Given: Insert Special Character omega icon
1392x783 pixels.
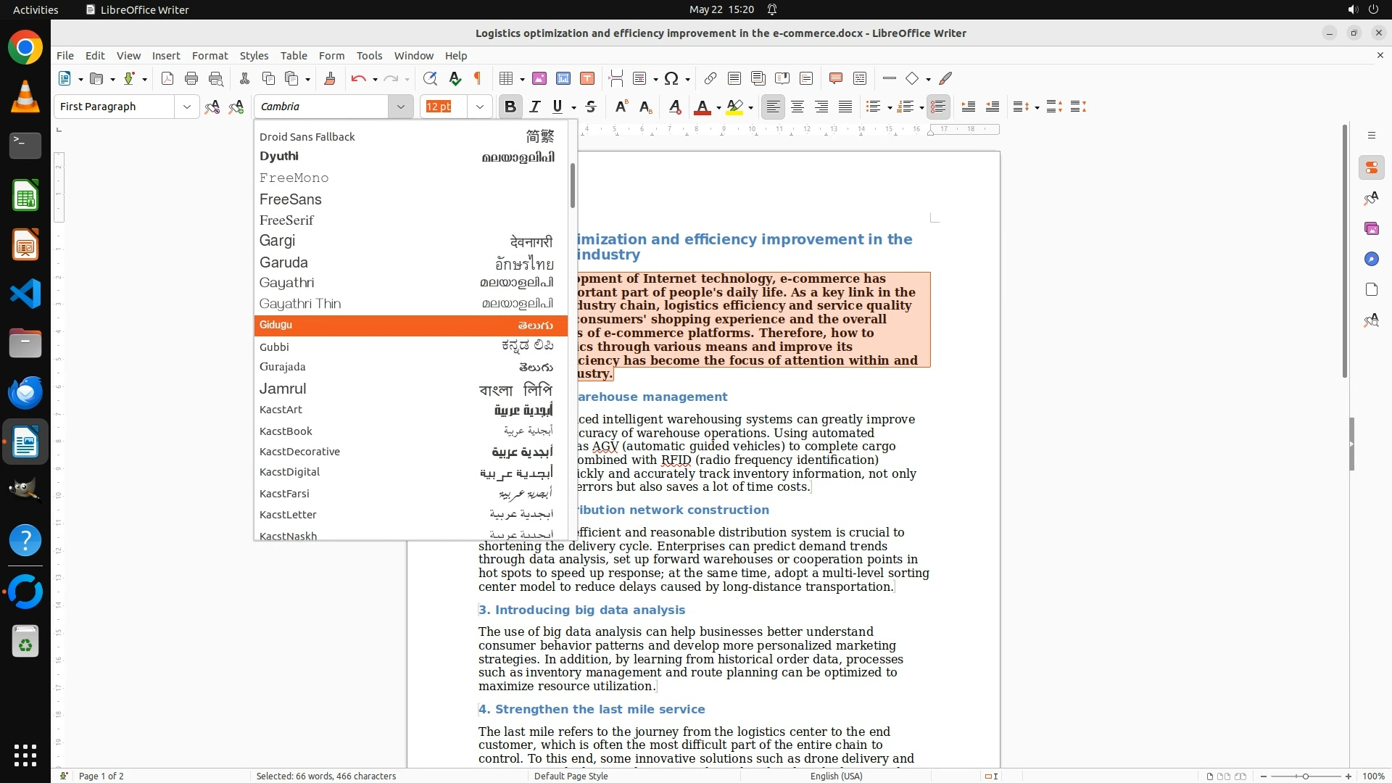Looking at the screenshot, I should tap(671, 78).
